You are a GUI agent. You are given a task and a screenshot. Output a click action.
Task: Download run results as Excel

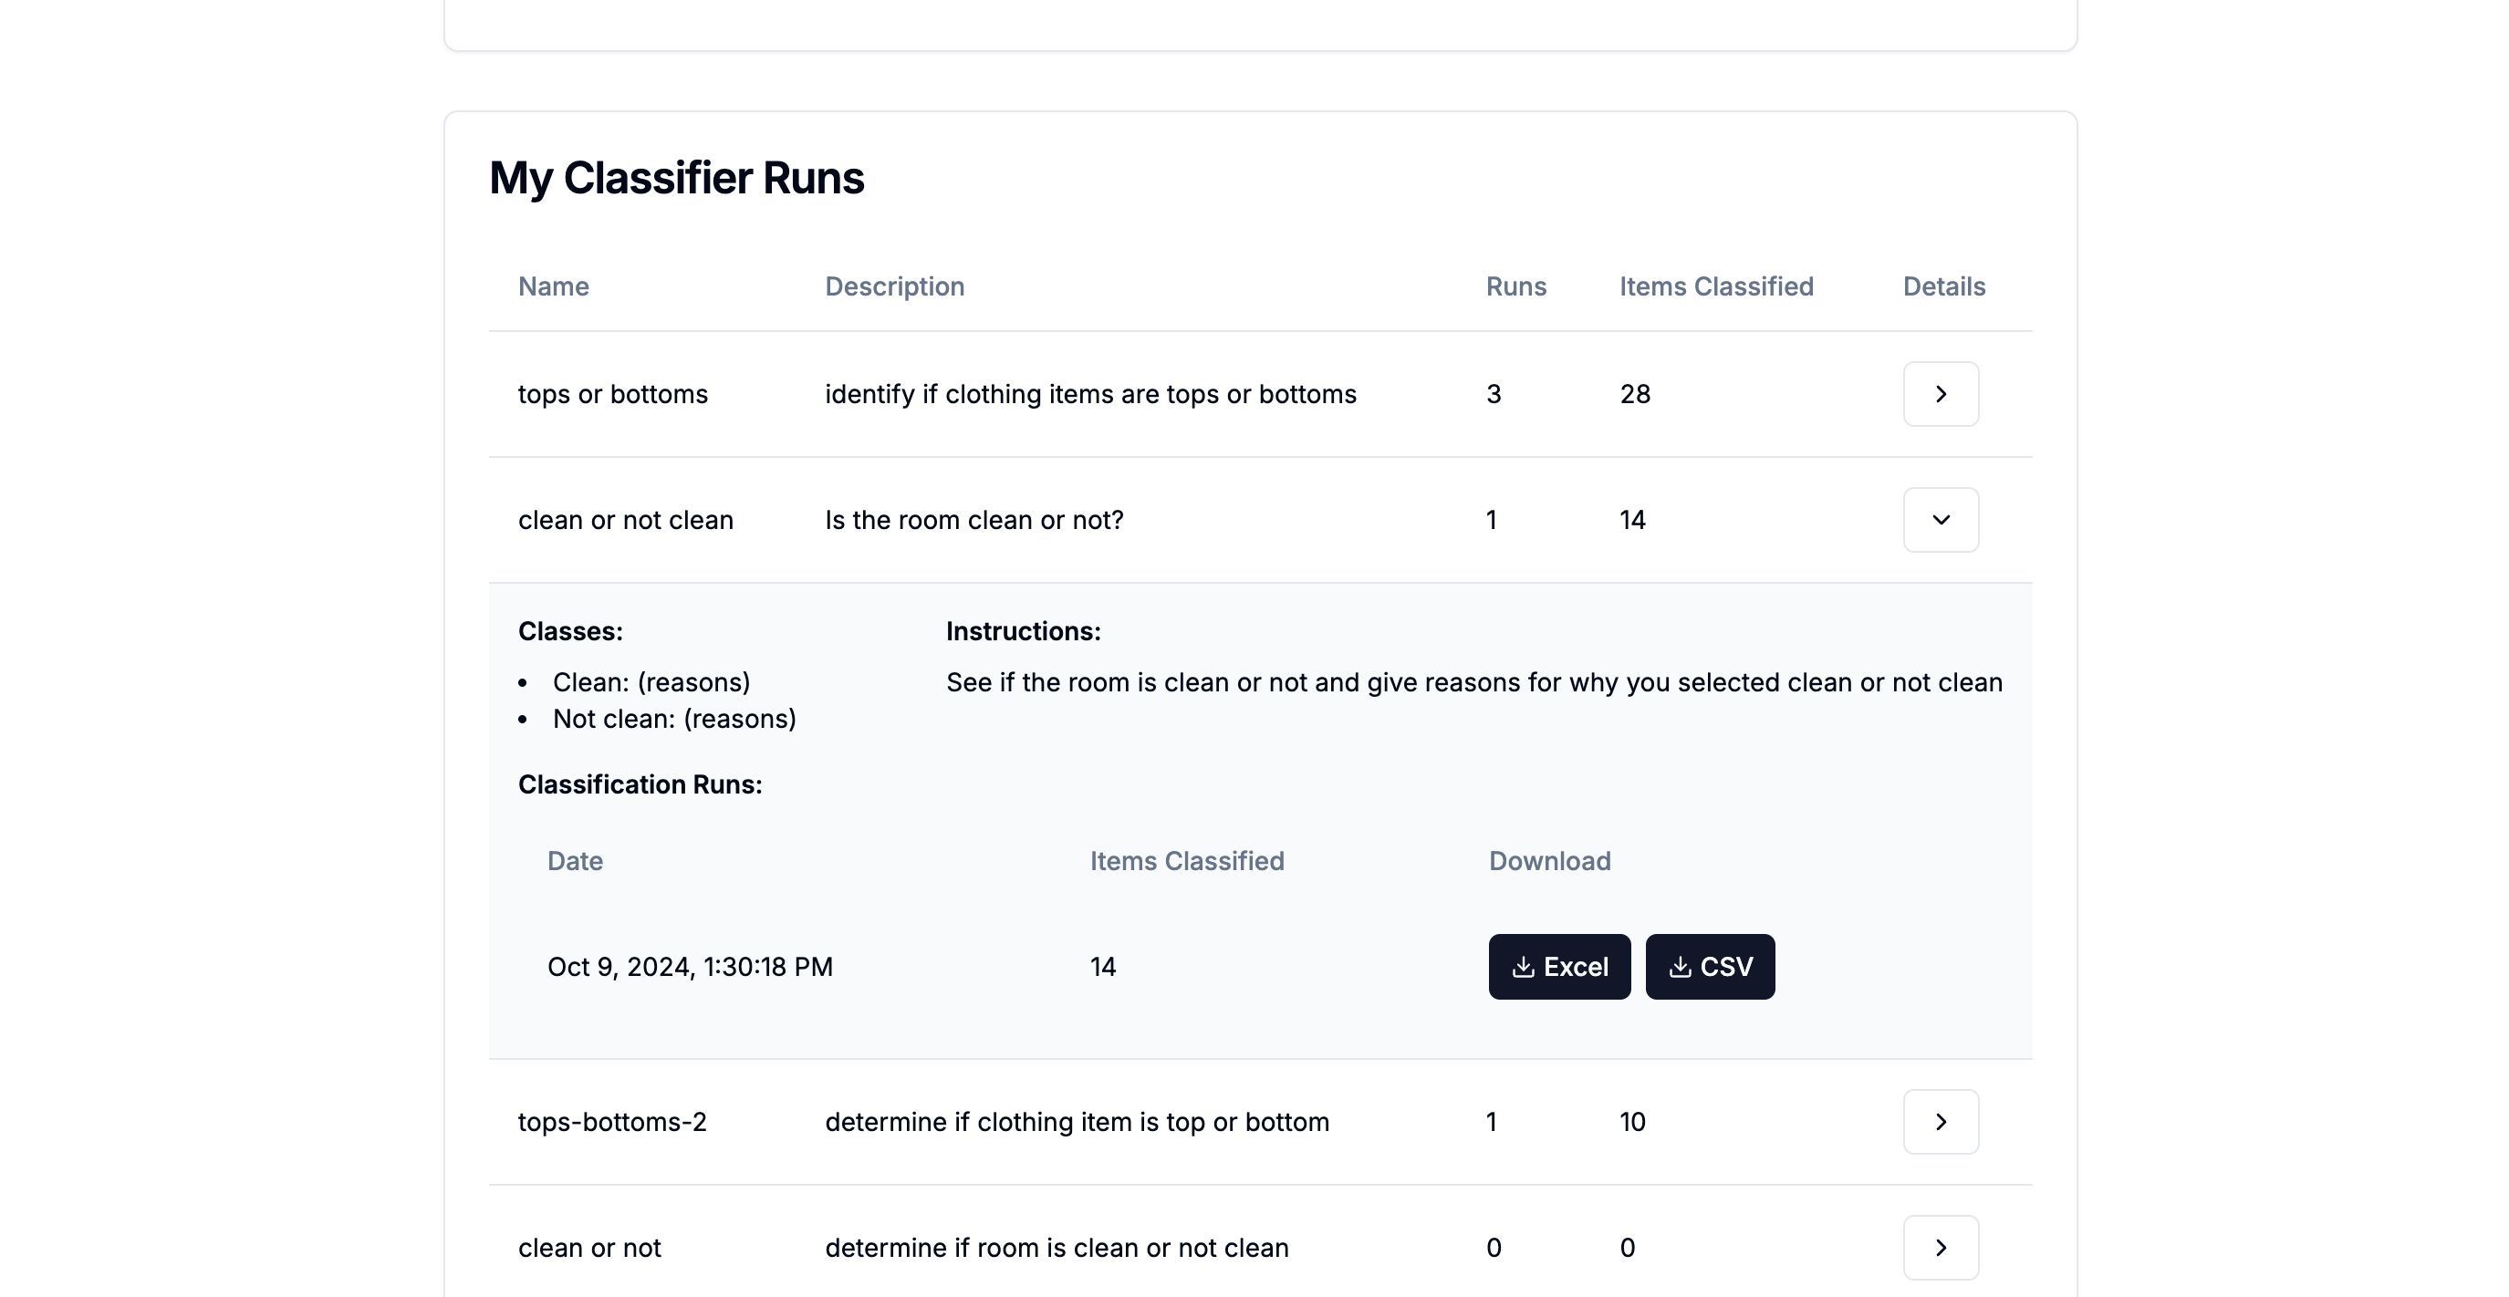tap(1558, 966)
